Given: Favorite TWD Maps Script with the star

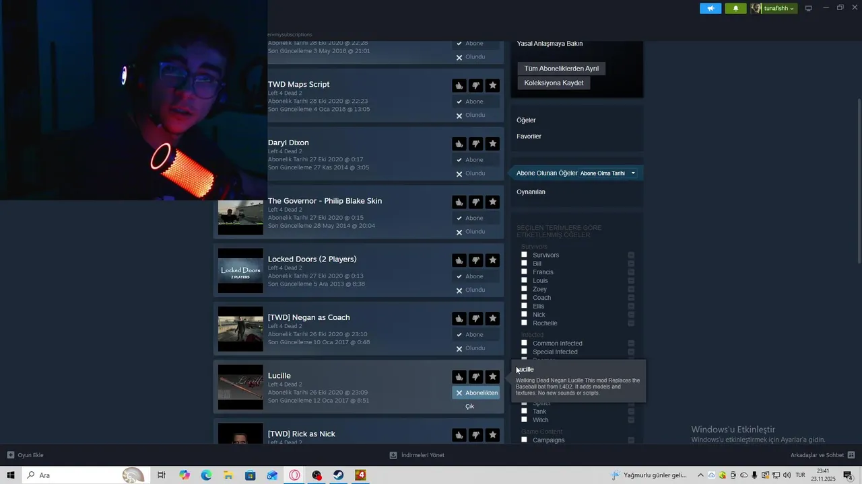Looking at the screenshot, I should pos(493,85).
